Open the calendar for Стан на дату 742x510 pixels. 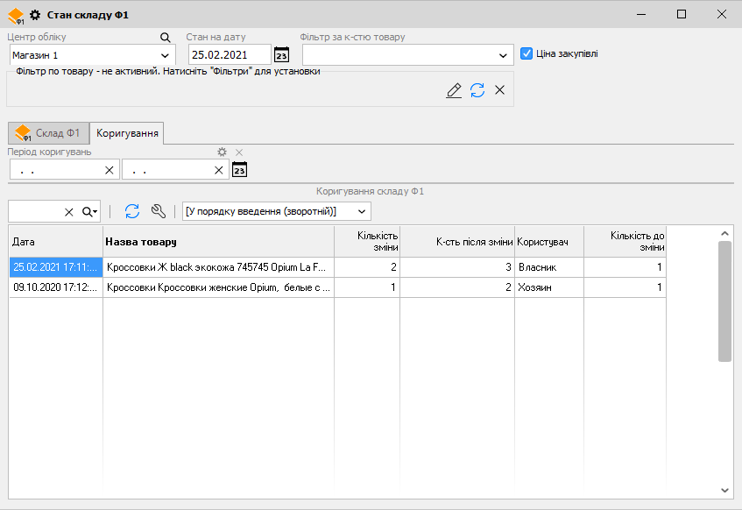click(x=281, y=55)
